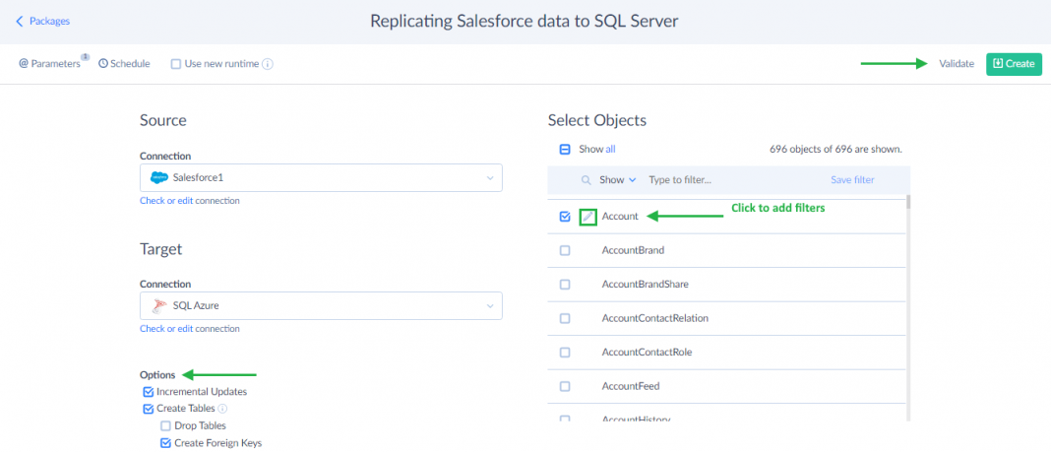Click the SQL Azure icon in Target connection

click(x=158, y=305)
